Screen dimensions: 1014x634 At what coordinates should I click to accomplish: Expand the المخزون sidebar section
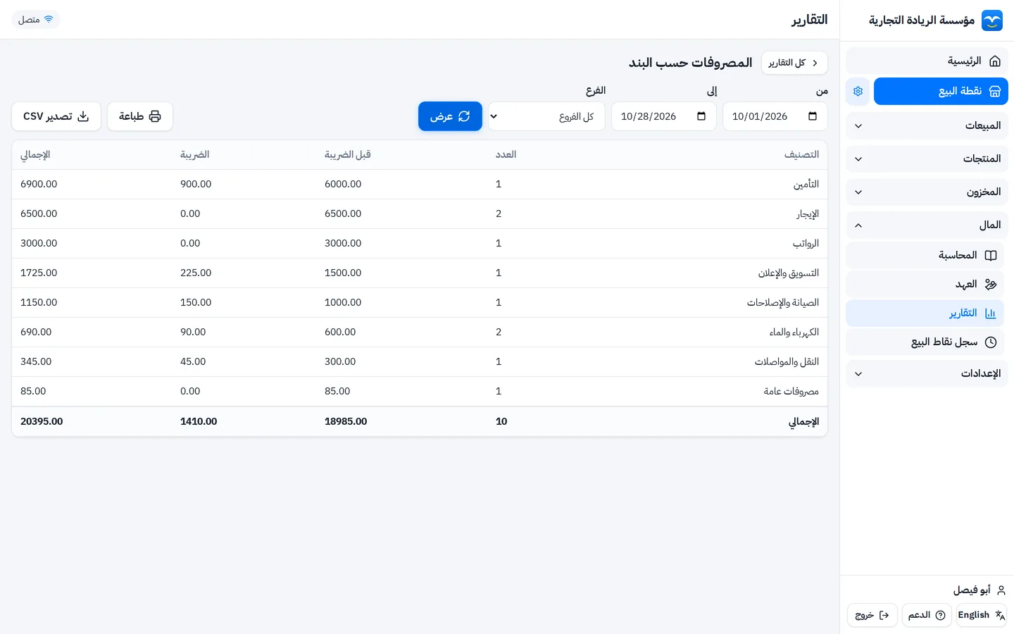927,192
